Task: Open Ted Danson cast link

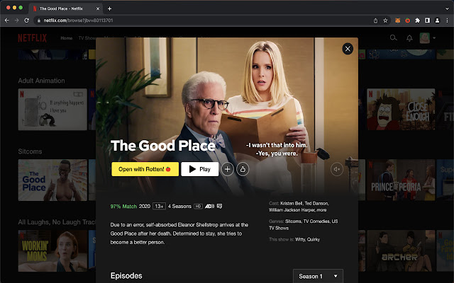Action: pyautogui.click(x=316, y=203)
